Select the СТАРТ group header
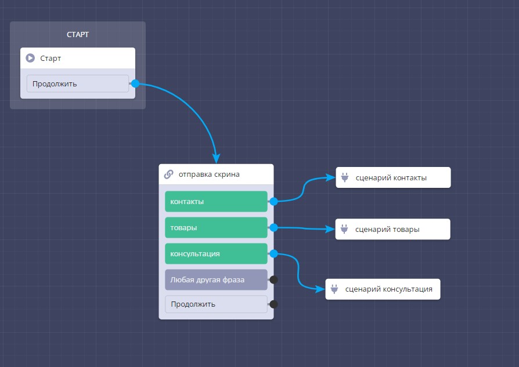Viewport: 519px width, 367px height. (78, 35)
